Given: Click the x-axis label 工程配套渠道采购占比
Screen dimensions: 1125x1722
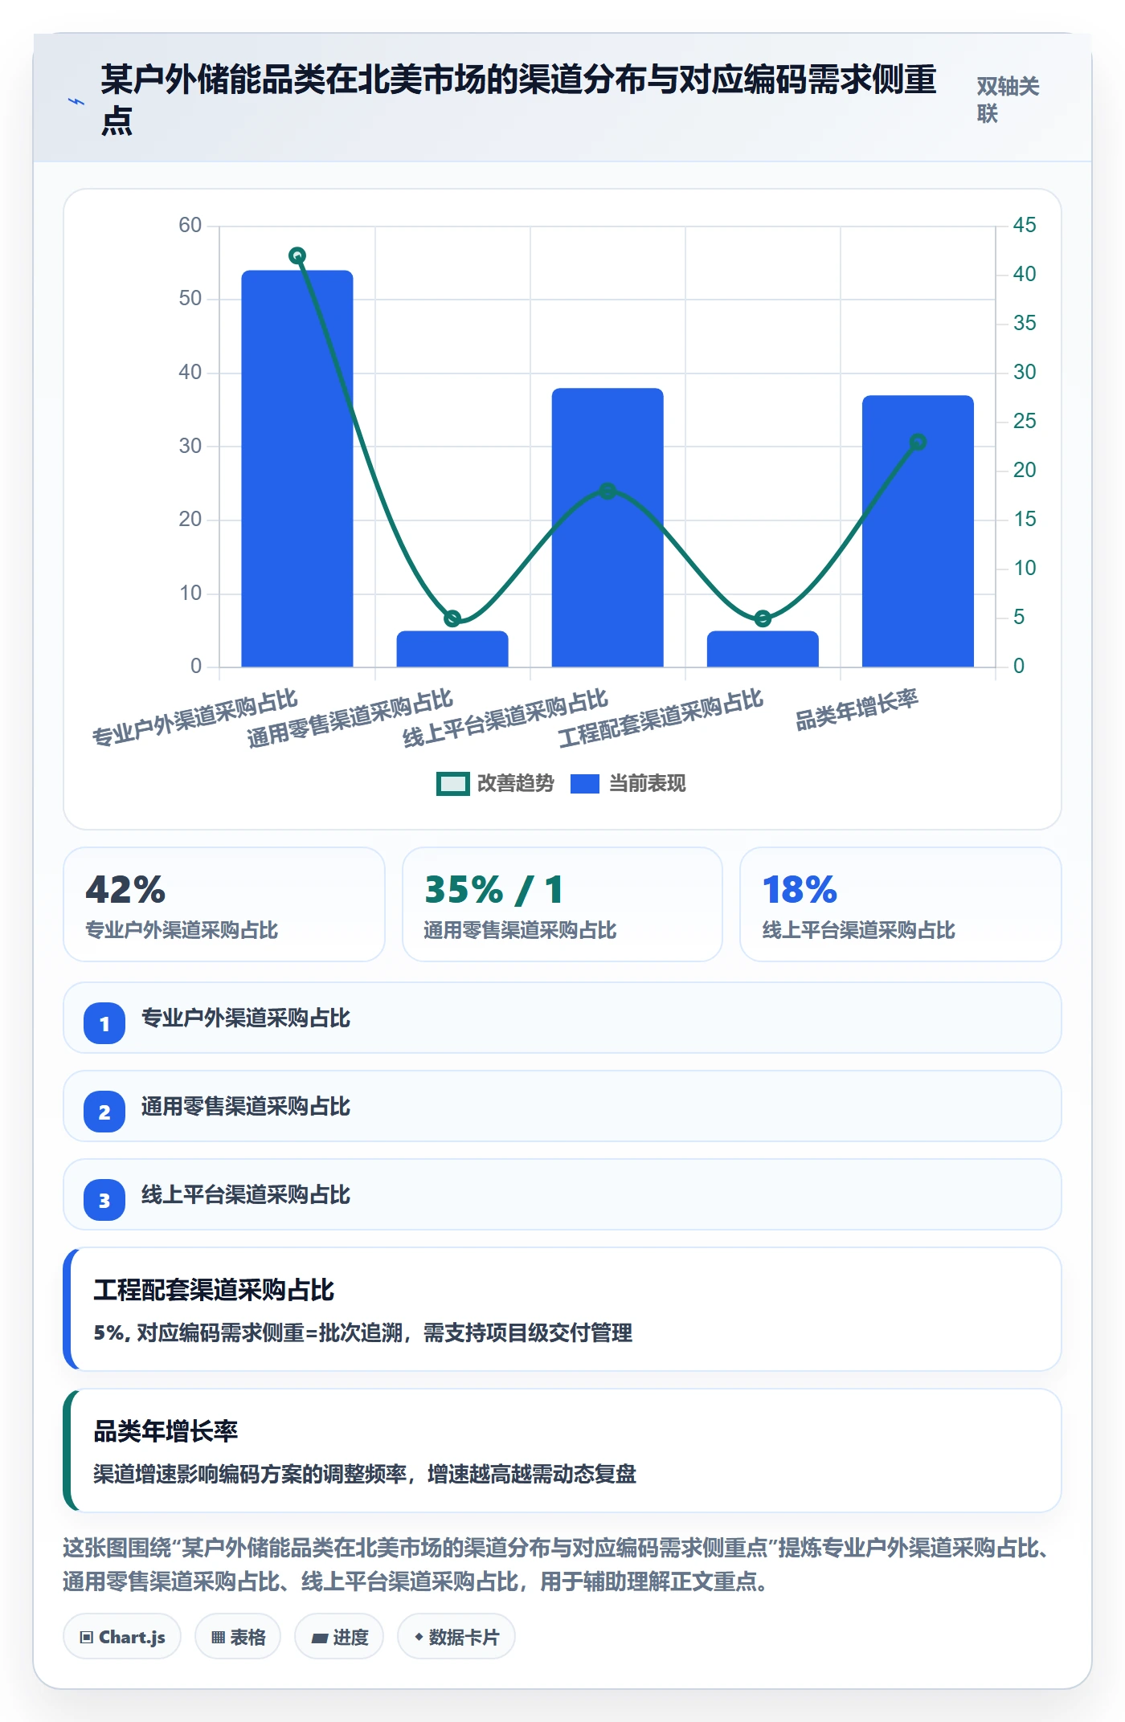Looking at the screenshot, I should [x=661, y=718].
